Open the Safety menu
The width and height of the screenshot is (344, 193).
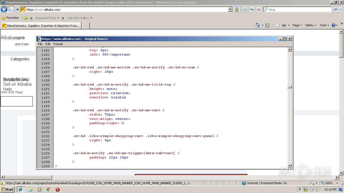pyautogui.click(x=311, y=25)
